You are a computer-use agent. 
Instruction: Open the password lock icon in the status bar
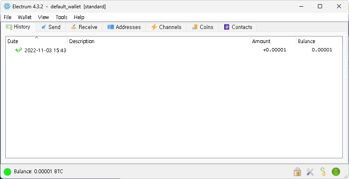tap(297, 172)
